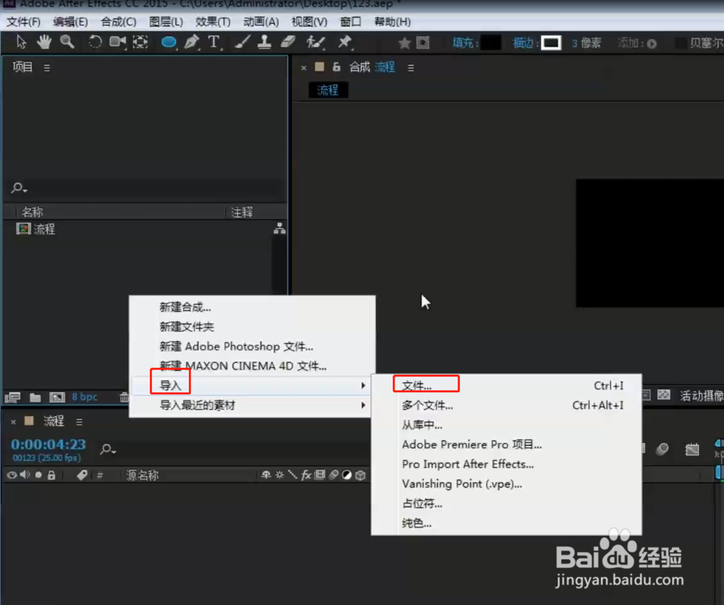Screen dimensions: 724x605
Task: Open the timeline search dropdown arrow
Action: click(x=113, y=450)
